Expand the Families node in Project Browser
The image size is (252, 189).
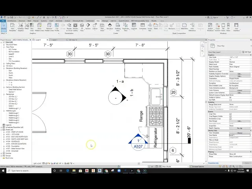click(x=2, y=153)
